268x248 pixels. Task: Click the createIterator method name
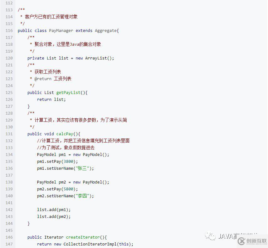83,237
